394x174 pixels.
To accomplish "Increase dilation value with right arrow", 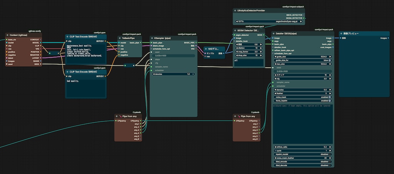I will pos(261,48).
